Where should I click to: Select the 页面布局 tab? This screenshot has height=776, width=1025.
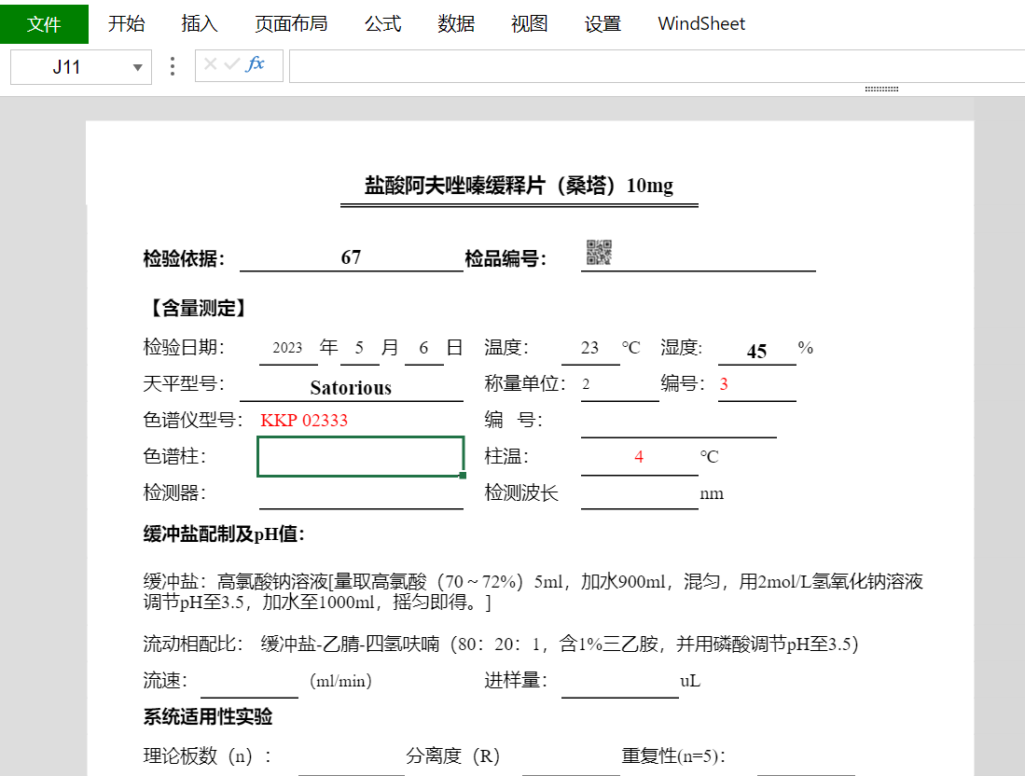click(291, 24)
